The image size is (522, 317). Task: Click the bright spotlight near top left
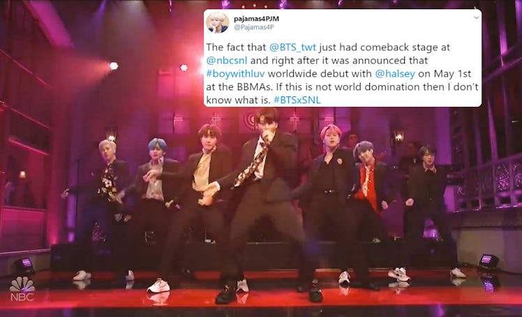(x=114, y=66)
